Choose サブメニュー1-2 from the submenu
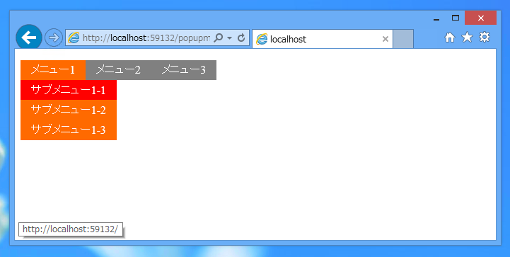Image resolution: width=510 pixels, height=257 pixels. [x=69, y=110]
